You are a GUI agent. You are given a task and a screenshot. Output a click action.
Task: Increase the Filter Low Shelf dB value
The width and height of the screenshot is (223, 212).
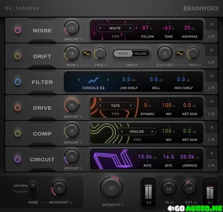(x=129, y=75)
